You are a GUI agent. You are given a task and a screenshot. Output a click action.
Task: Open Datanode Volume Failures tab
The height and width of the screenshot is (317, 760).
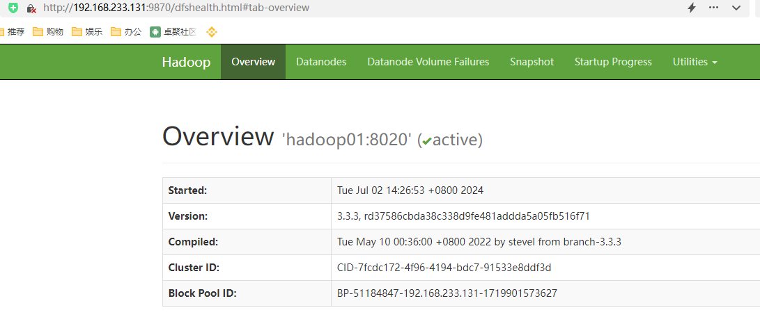(x=428, y=62)
